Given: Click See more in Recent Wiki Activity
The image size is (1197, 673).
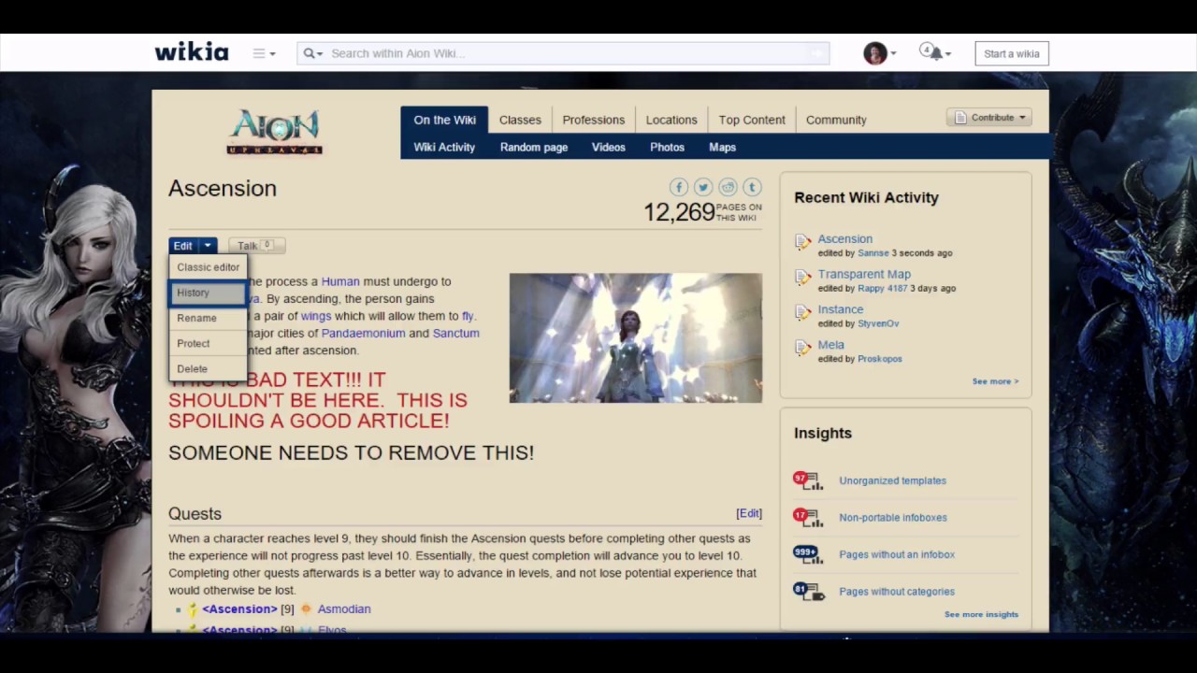Looking at the screenshot, I should pos(995,381).
